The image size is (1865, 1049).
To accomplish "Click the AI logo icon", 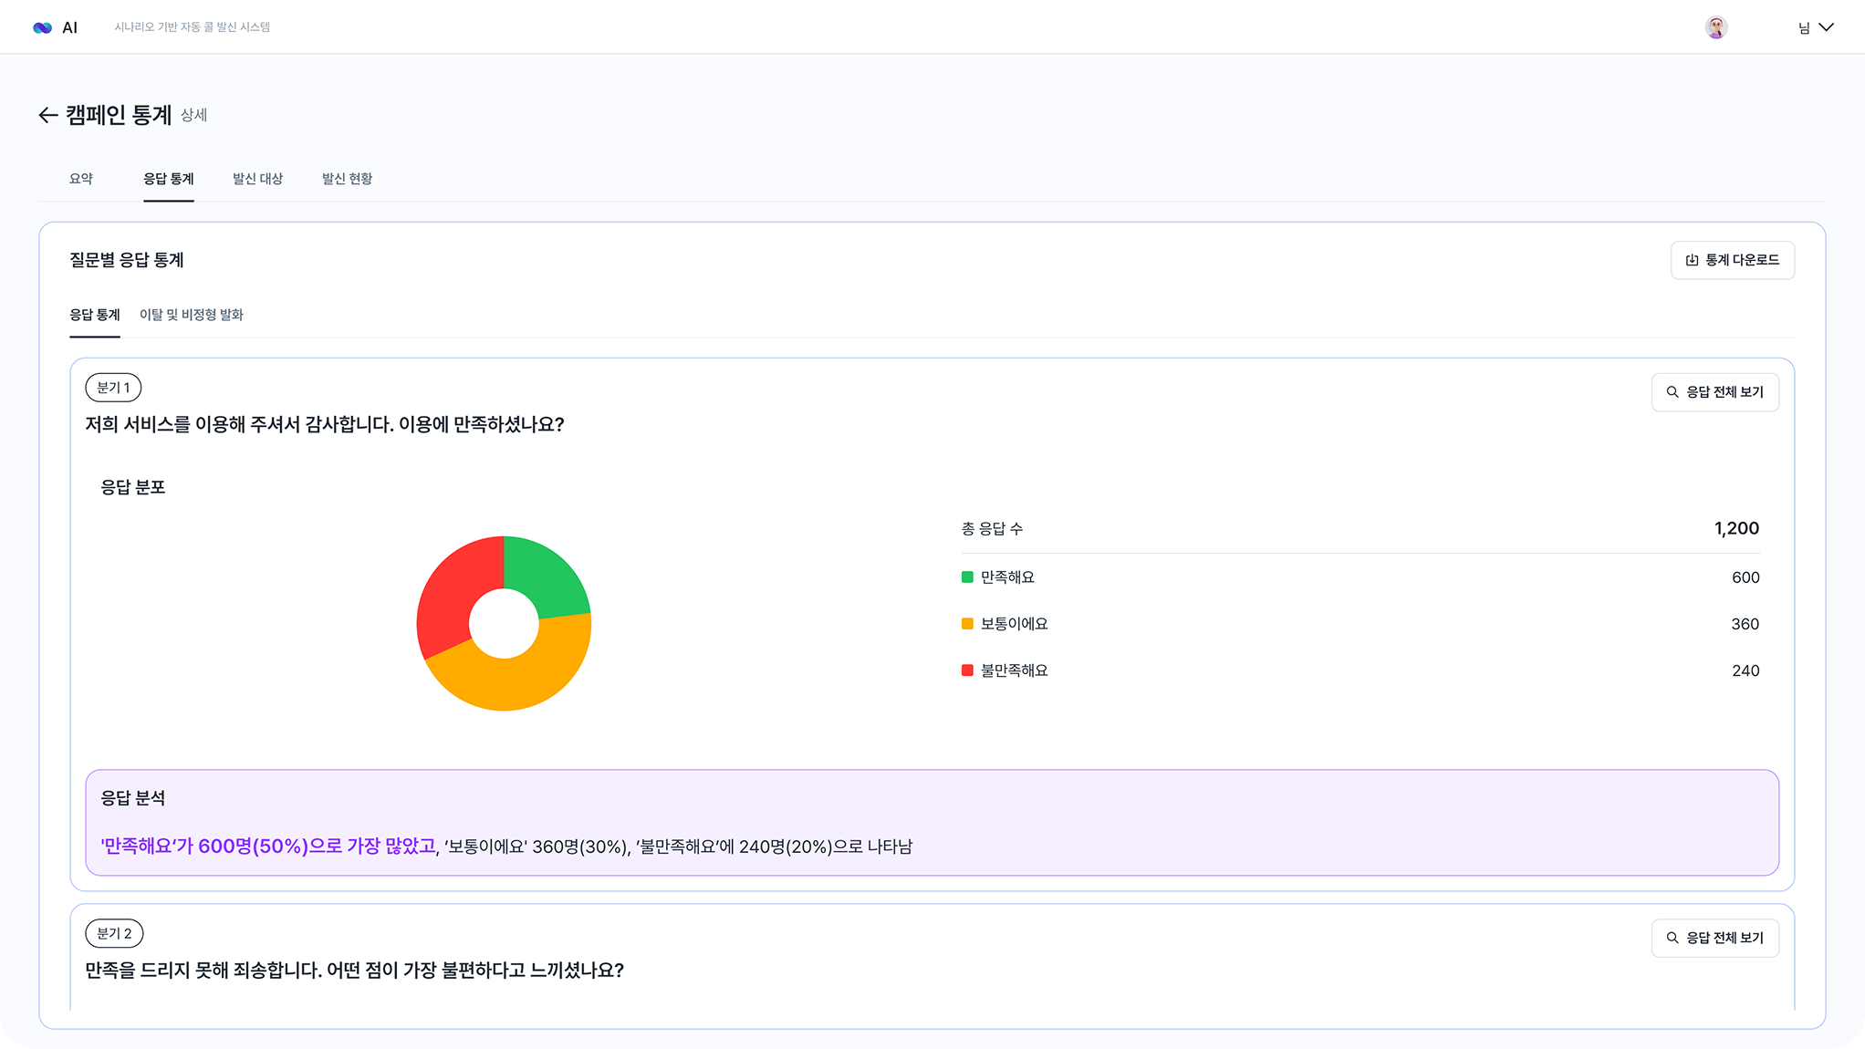I will tap(42, 27).
